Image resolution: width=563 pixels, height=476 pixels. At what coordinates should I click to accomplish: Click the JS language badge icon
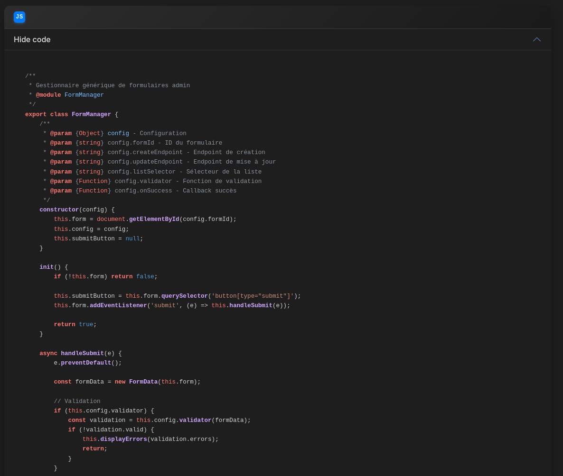(19, 17)
